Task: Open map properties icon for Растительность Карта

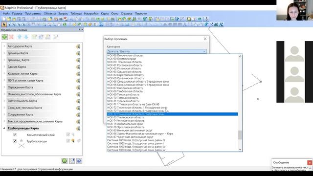Action: [x=78, y=101]
